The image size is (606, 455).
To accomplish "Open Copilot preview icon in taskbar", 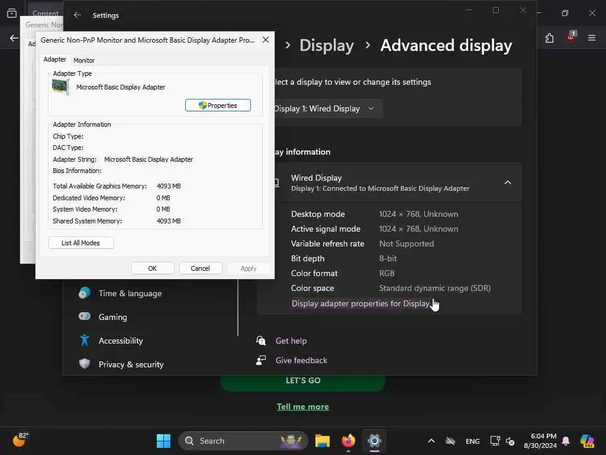I will pyautogui.click(x=587, y=441).
